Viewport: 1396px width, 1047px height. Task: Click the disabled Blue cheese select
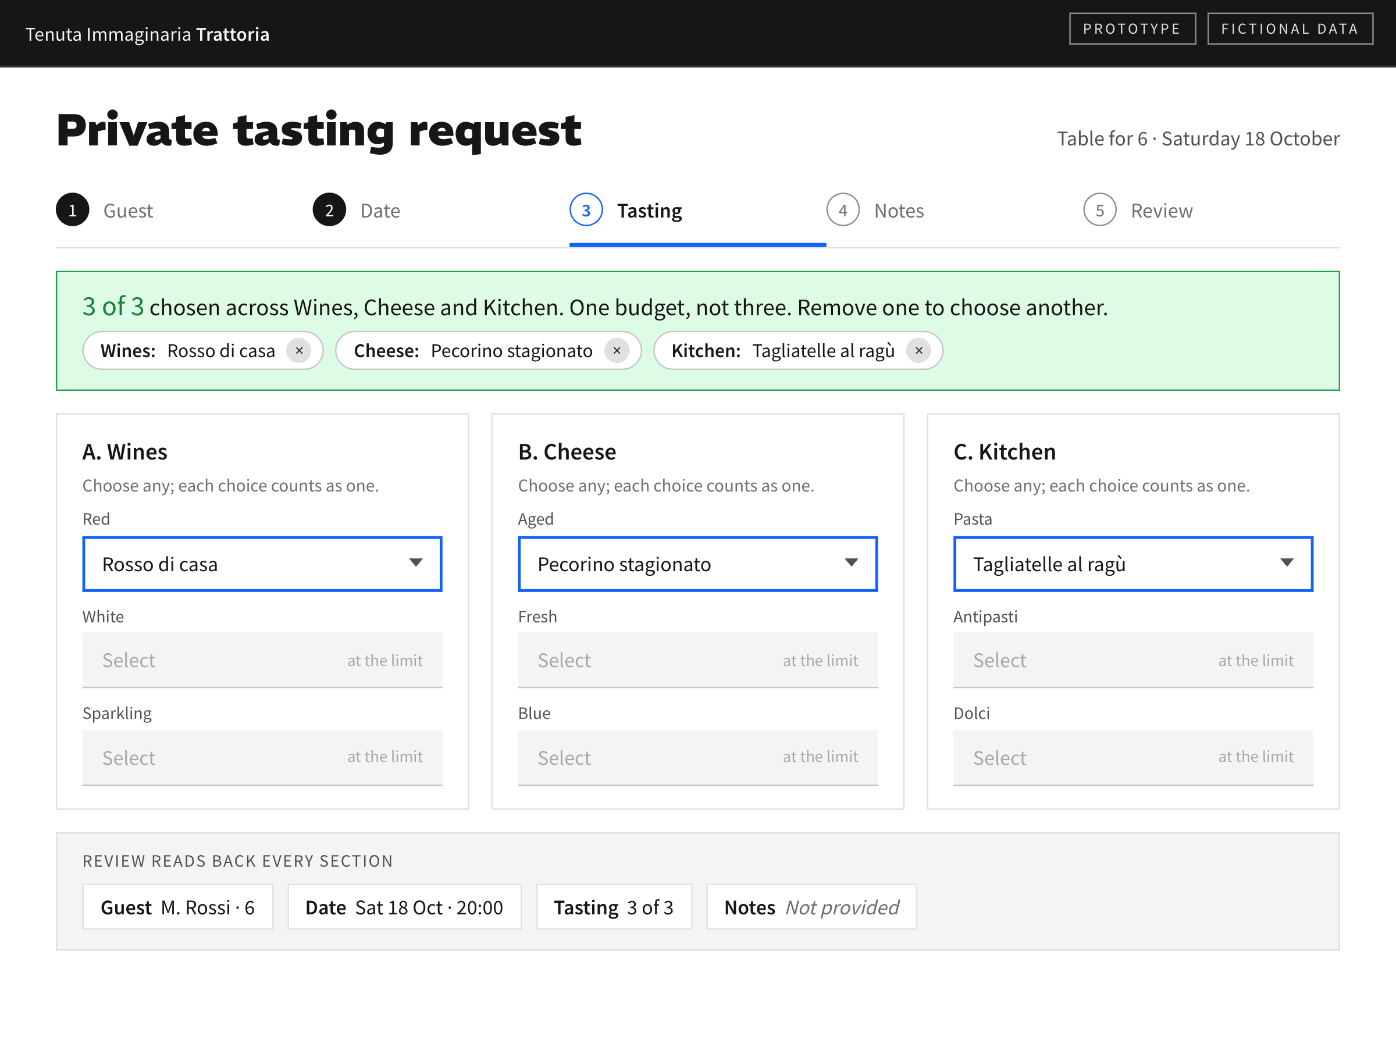click(x=698, y=758)
